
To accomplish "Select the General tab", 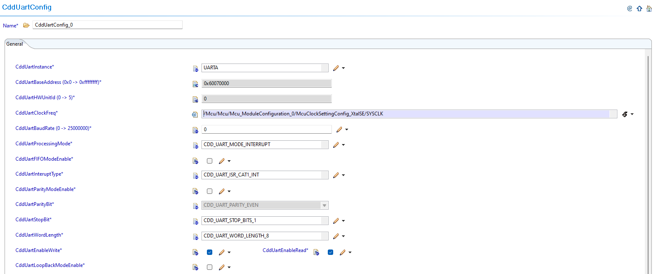I will (15, 44).
